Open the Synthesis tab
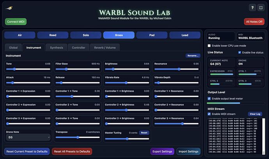Image resolution: width=269 pixels, height=159 pixels. click(57, 48)
